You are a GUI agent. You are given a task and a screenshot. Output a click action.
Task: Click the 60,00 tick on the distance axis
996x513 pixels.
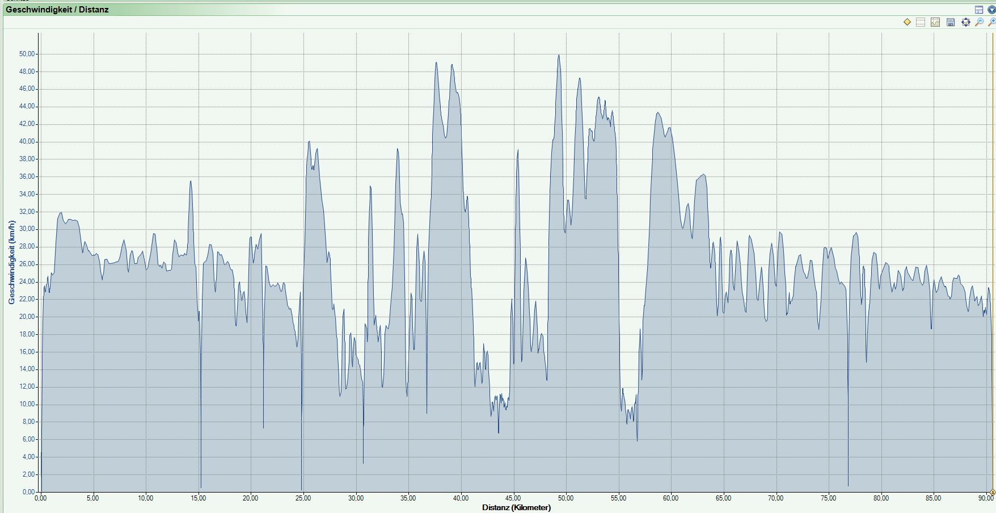[x=670, y=498]
